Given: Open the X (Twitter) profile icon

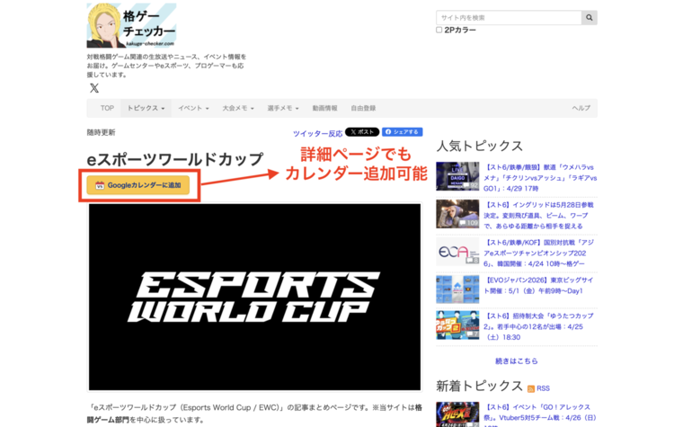Looking at the screenshot, I should tap(94, 88).
